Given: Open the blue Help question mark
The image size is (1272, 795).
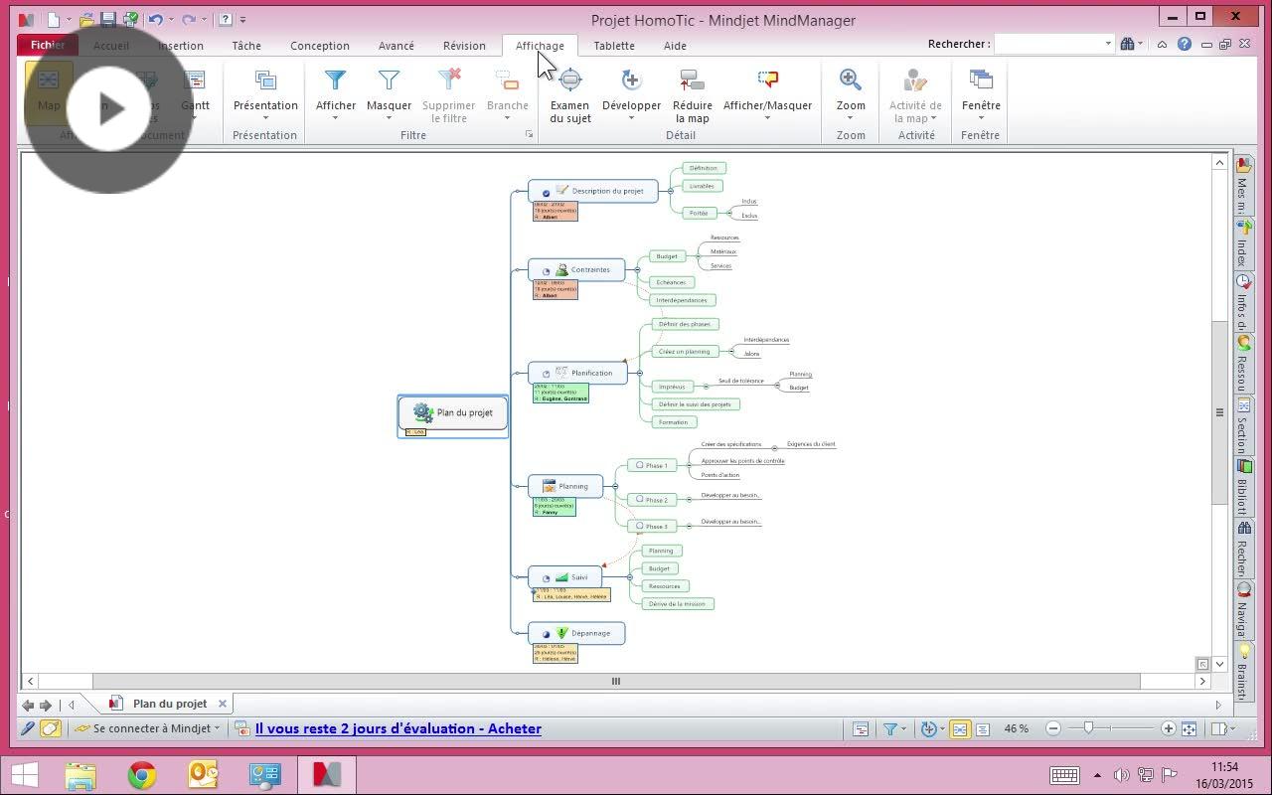Looking at the screenshot, I should (x=1184, y=44).
